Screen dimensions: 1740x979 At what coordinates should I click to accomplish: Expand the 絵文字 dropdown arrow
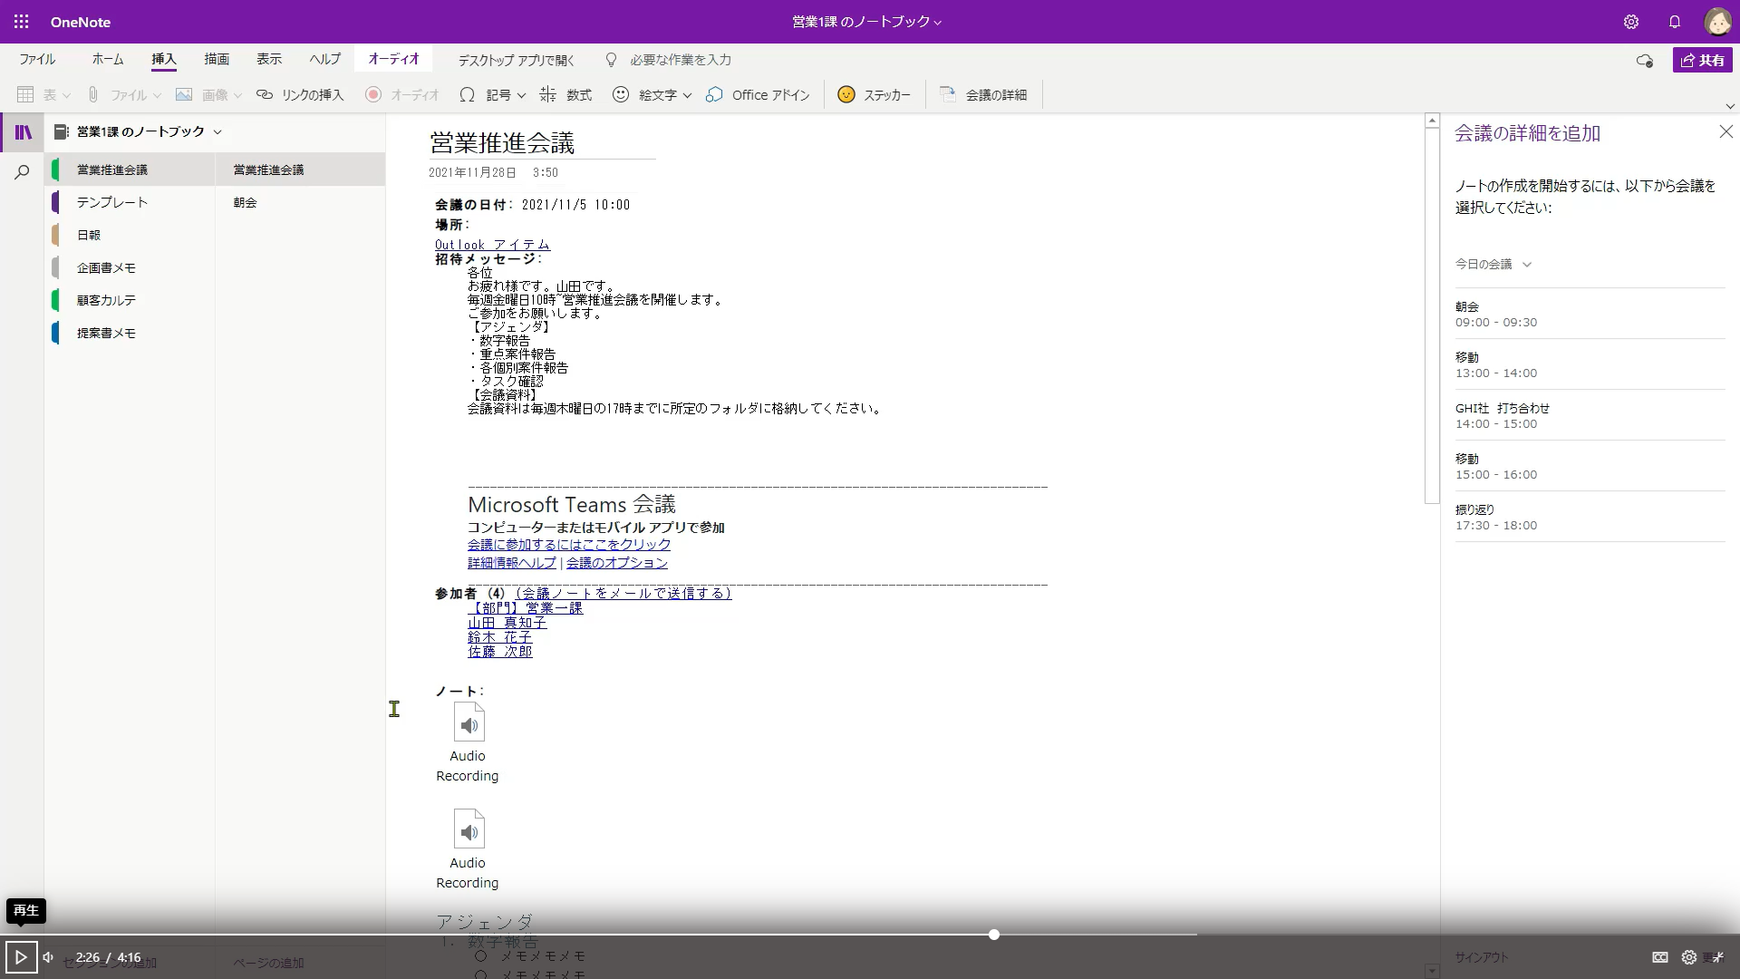(x=686, y=94)
